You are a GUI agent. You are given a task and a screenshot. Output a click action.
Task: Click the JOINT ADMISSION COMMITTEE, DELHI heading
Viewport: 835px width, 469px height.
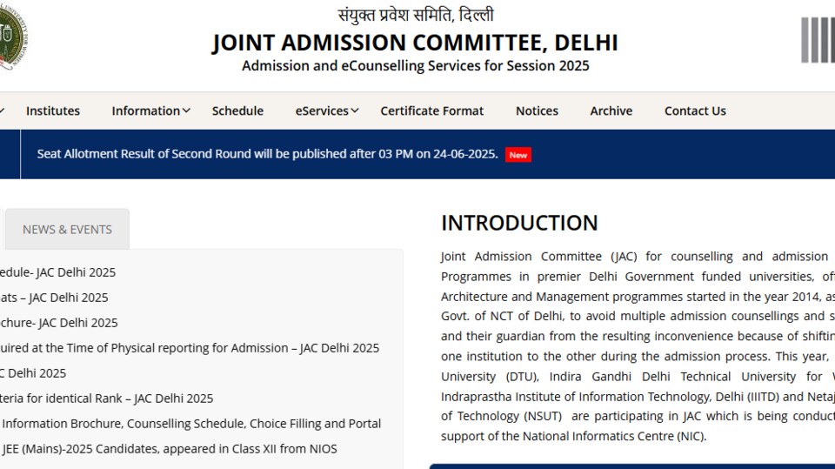pos(416,43)
